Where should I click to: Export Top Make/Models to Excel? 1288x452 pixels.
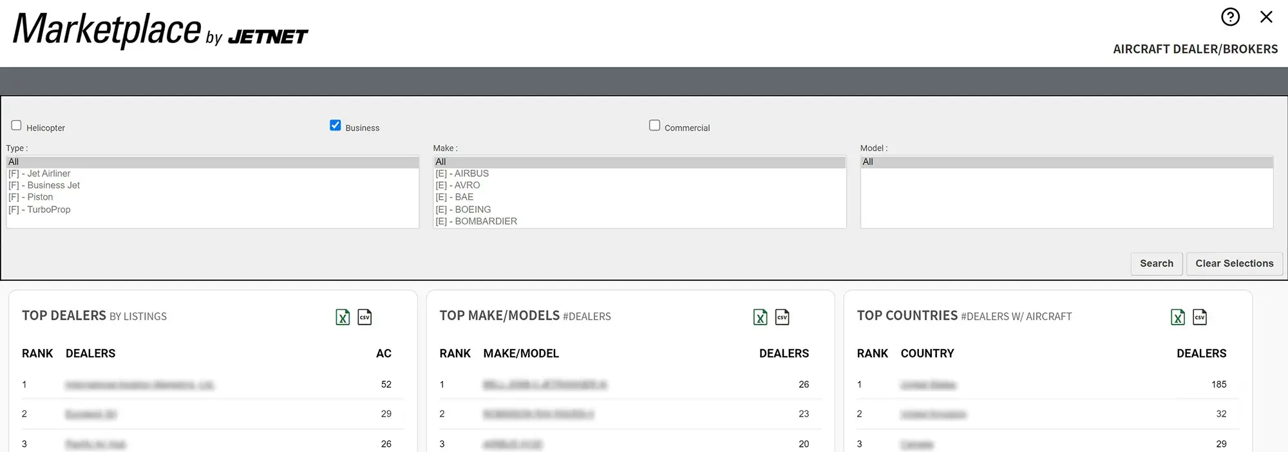pyautogui.click(x=760, y=317)
